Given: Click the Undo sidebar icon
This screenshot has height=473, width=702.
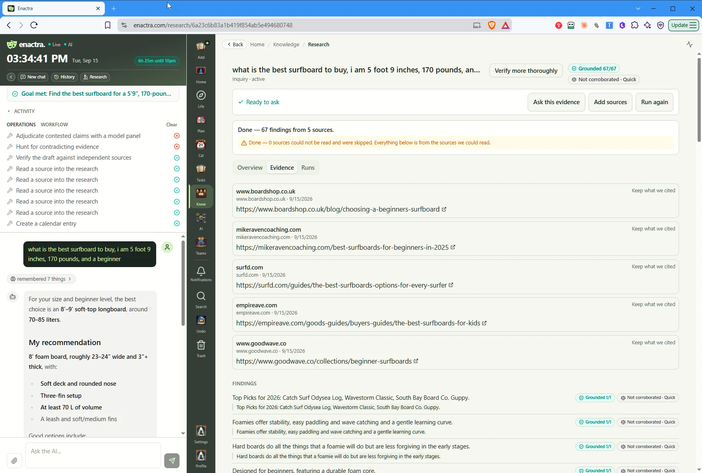Looking at the screenshot, I should pyautogui.click(x=201, y=324).
